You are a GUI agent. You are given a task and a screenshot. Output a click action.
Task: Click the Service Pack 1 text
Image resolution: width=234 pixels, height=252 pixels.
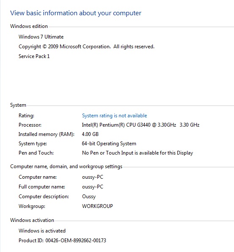(x=34, y=56)
